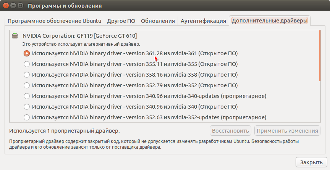
Task: Click the driver list vertical scrollbar
Action: (320, 56)
